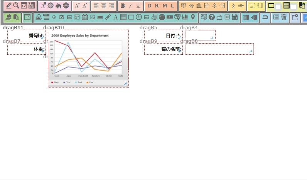
Task: Select the sales line chart element
Action: click(88, 59)
